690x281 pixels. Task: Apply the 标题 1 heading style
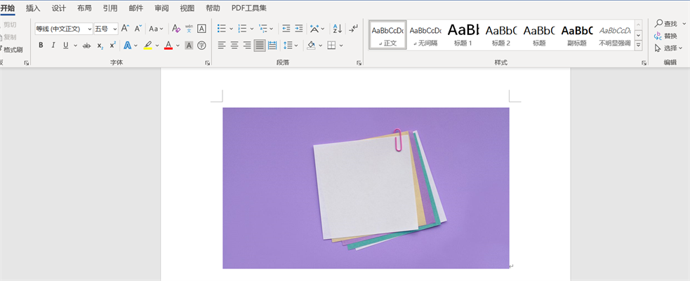pyautogui.click(x=463, y=34)
